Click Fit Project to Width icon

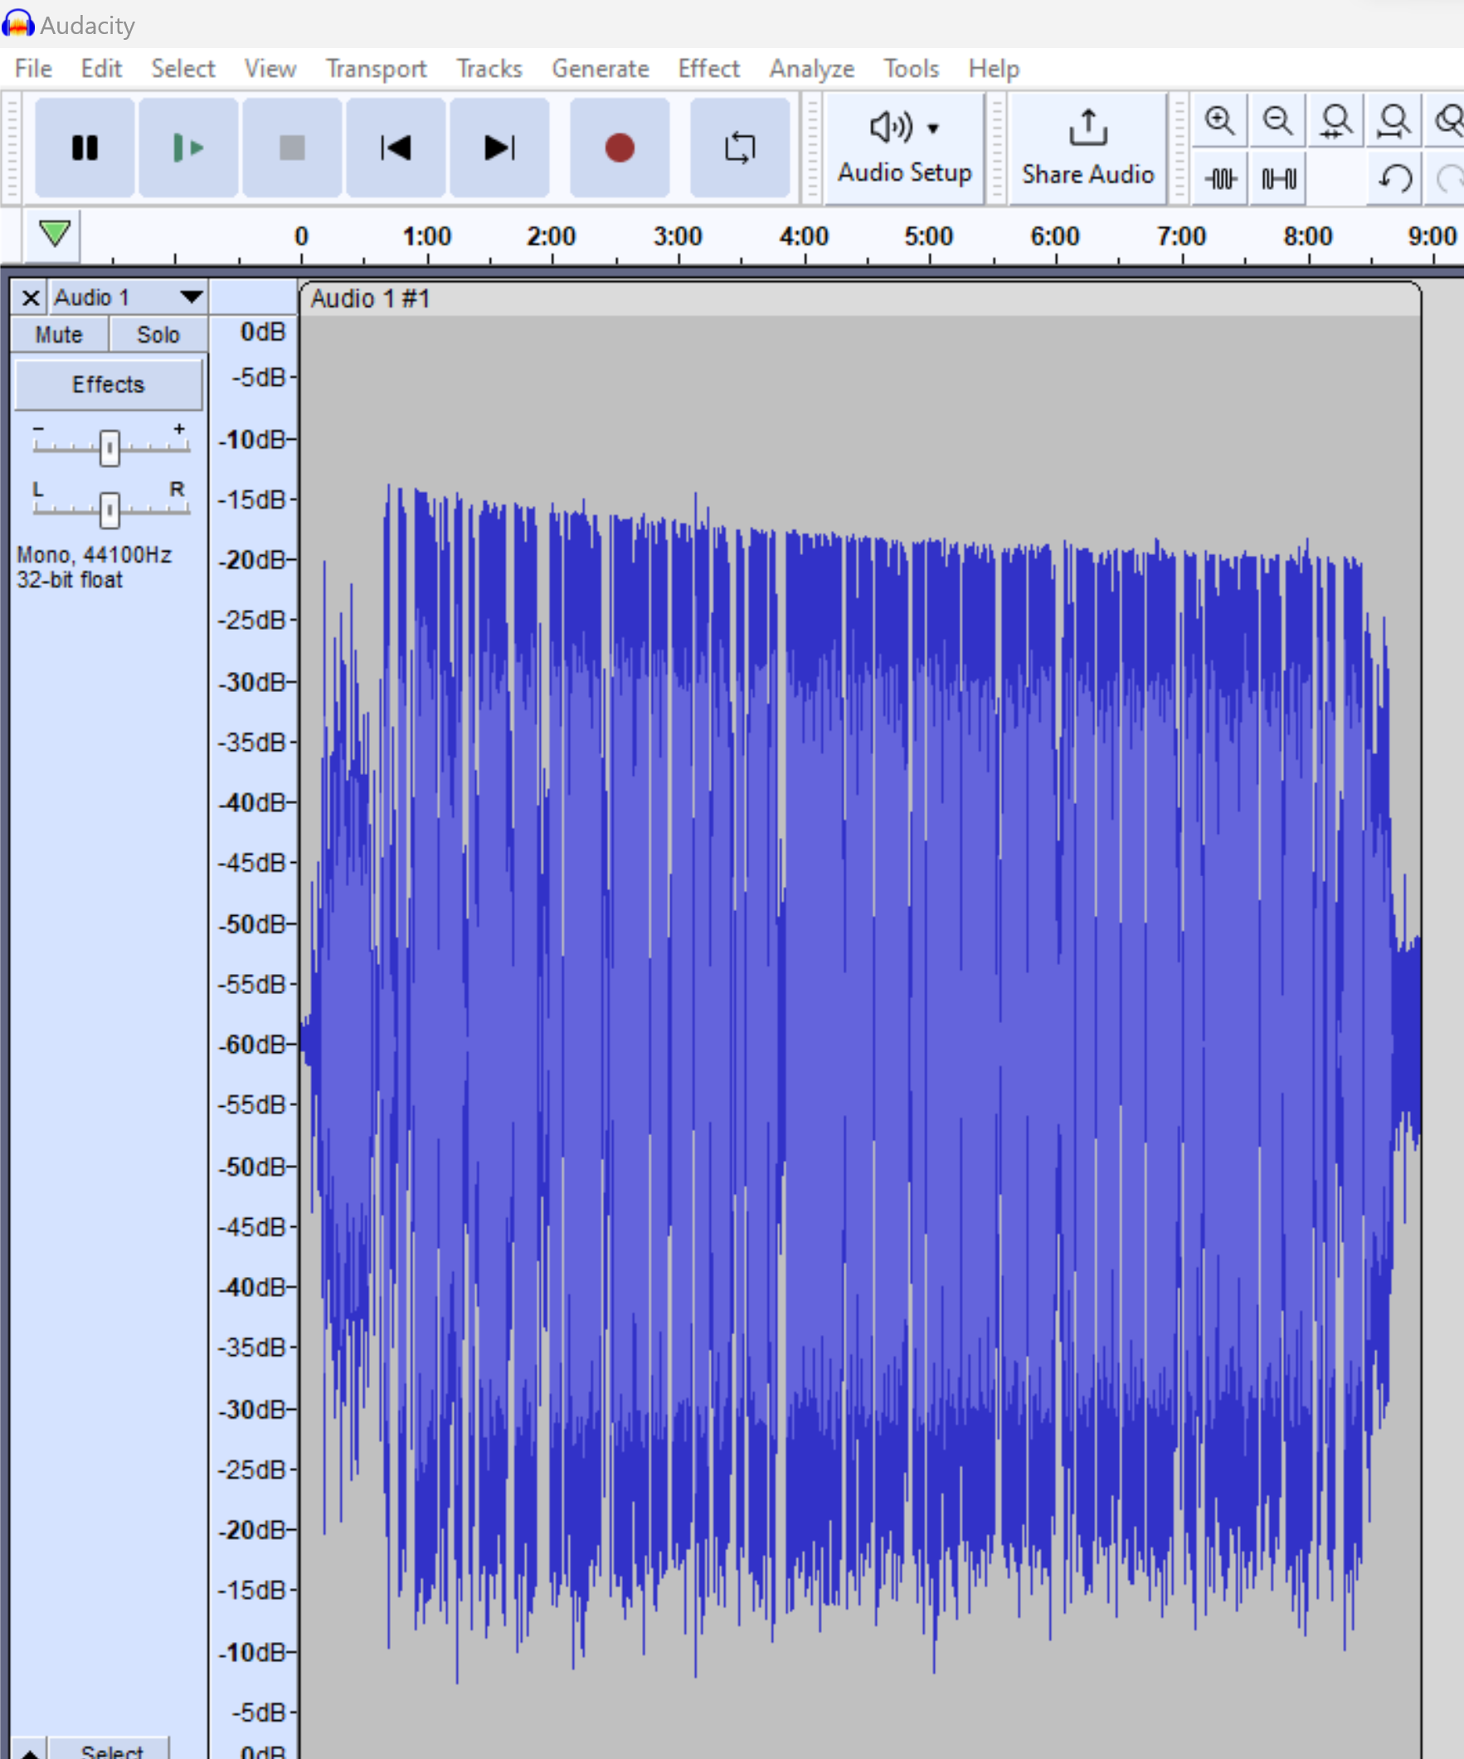click(x=1393, y=120)
